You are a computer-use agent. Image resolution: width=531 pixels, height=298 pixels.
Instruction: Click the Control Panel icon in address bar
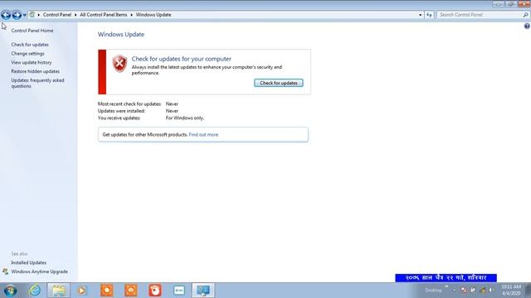(32, 15)
